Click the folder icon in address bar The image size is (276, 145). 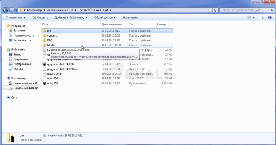21,10
